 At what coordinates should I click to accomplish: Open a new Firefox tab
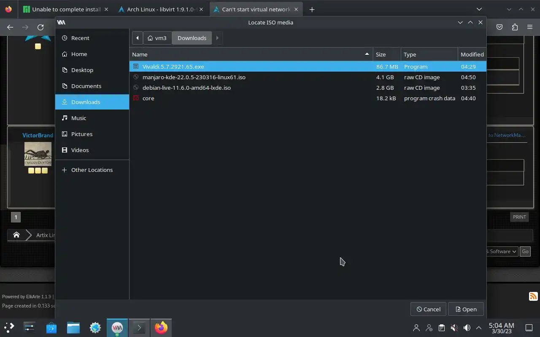pos(312,9)
